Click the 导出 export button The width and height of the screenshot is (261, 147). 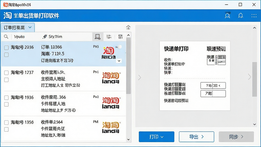(197, 137)
